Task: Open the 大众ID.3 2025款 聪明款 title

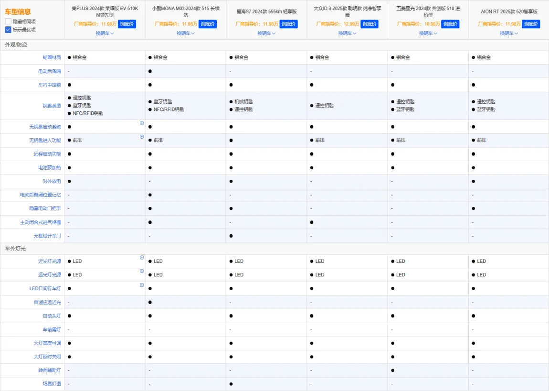Action: pos(348,11)
